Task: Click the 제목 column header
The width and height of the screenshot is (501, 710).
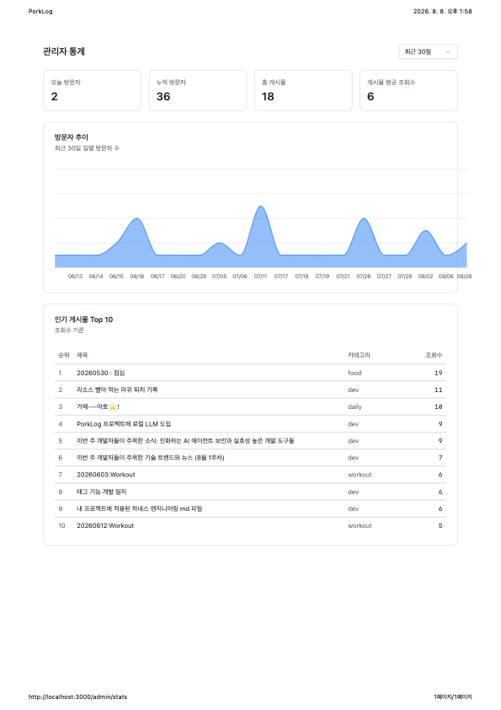Action: pyautogui.click(x=83, y=356)
